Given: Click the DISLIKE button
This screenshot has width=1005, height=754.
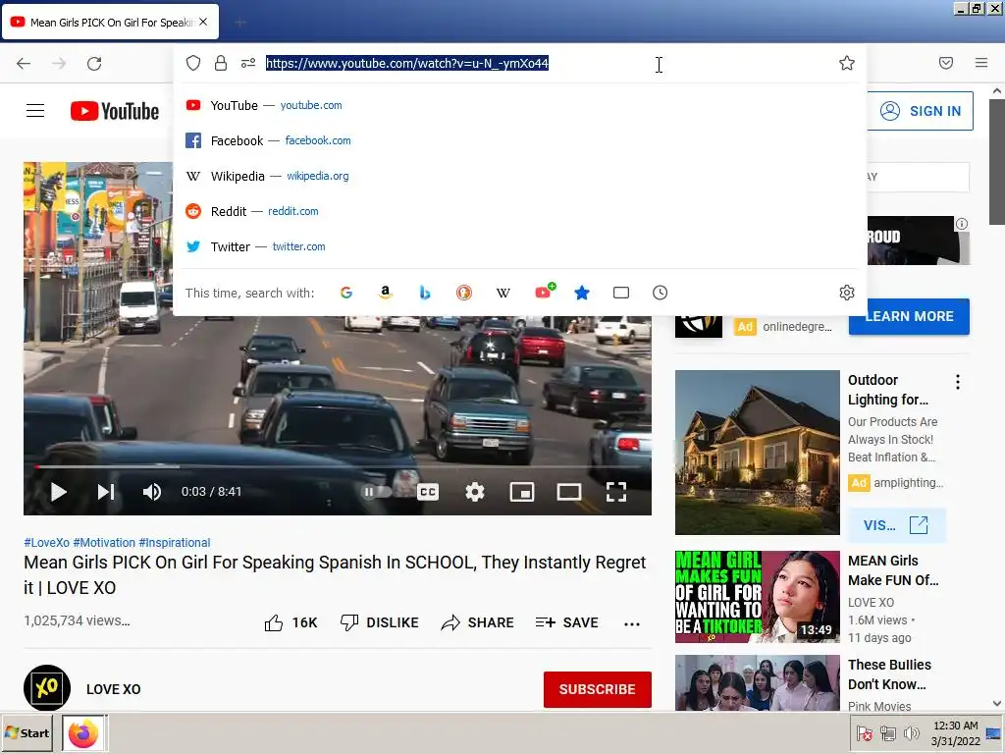Looking at the screenshot, I should coord(380,622).
